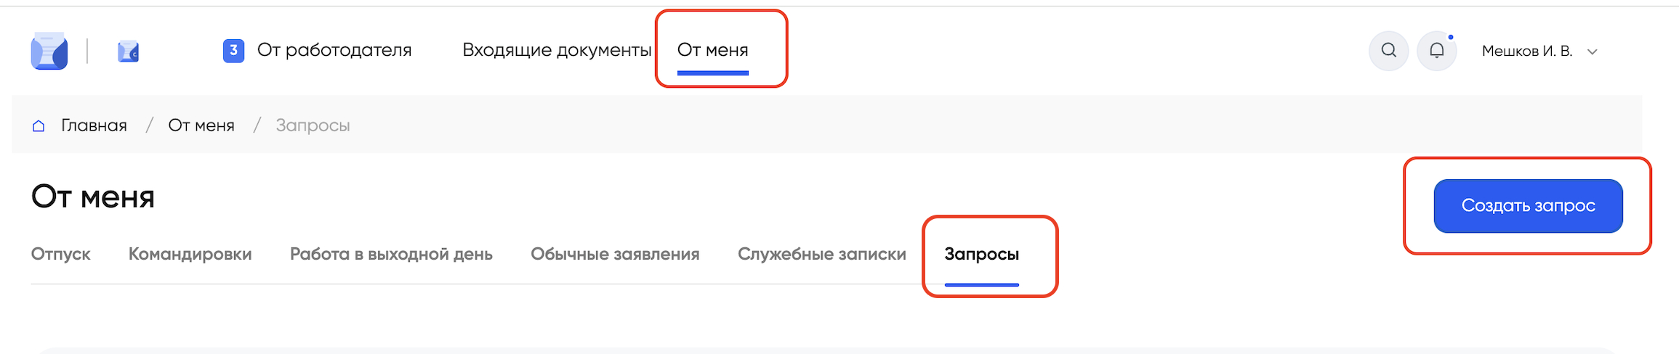Follow the Главная breadcrumb link
The image size is (1679, 354).
coord(94,125)
